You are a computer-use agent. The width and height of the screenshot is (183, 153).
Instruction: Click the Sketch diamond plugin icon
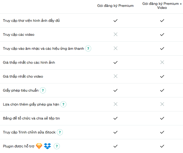click(39, 146)
